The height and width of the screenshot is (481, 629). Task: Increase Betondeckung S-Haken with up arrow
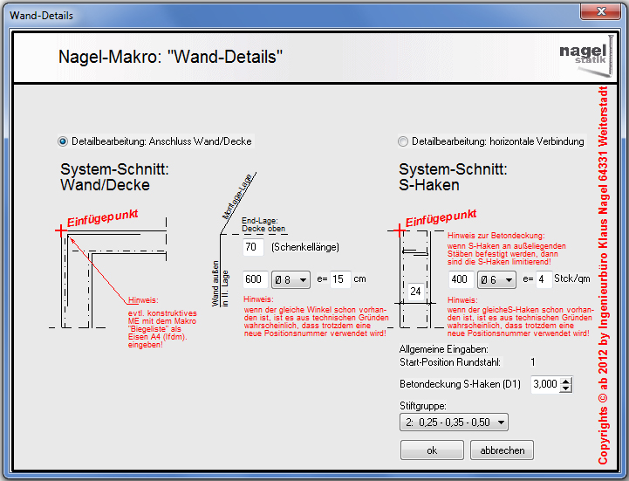tap(566, 380)
